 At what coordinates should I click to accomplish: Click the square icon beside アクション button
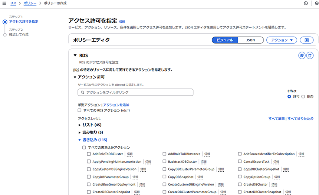coord(306,40)
